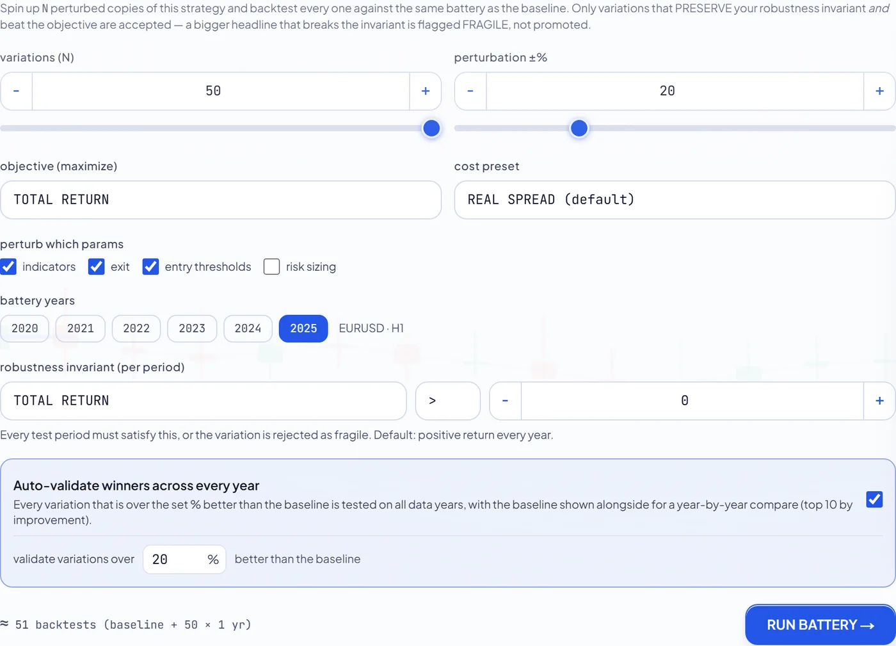The height and width of the screenshot is (646, 896).
Task: Open the cost preset REAL SPREAD dropdown
Action: coord(675,200)
